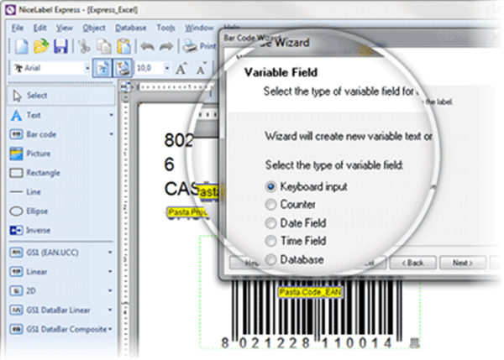Screen dimensions: 504x360
Task: Click the New label icon in toolbar
Action: (x=22, y=46)
